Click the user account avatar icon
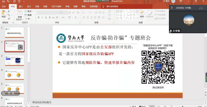Image resolution: width=207 pixels, height=107 pixels. [x=173, y=1]
